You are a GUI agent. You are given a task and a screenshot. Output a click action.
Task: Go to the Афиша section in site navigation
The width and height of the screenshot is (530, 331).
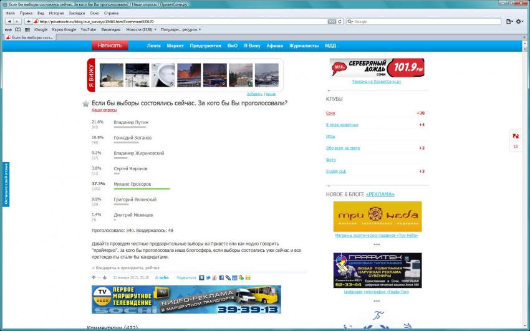coord(274,46)
